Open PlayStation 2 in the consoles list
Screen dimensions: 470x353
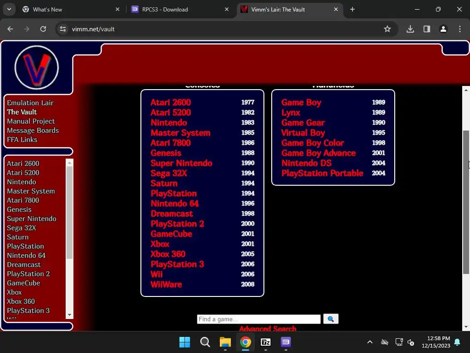tap(177, 224)
